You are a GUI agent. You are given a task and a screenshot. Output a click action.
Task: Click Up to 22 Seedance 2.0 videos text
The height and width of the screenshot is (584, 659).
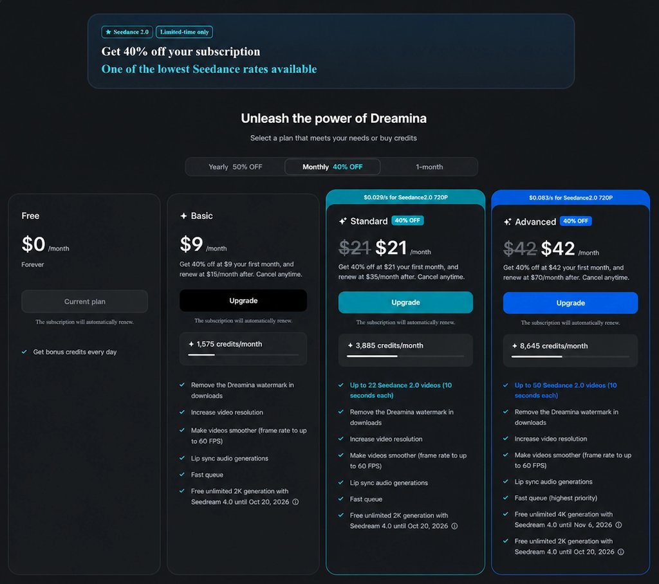tap(400, 390)
